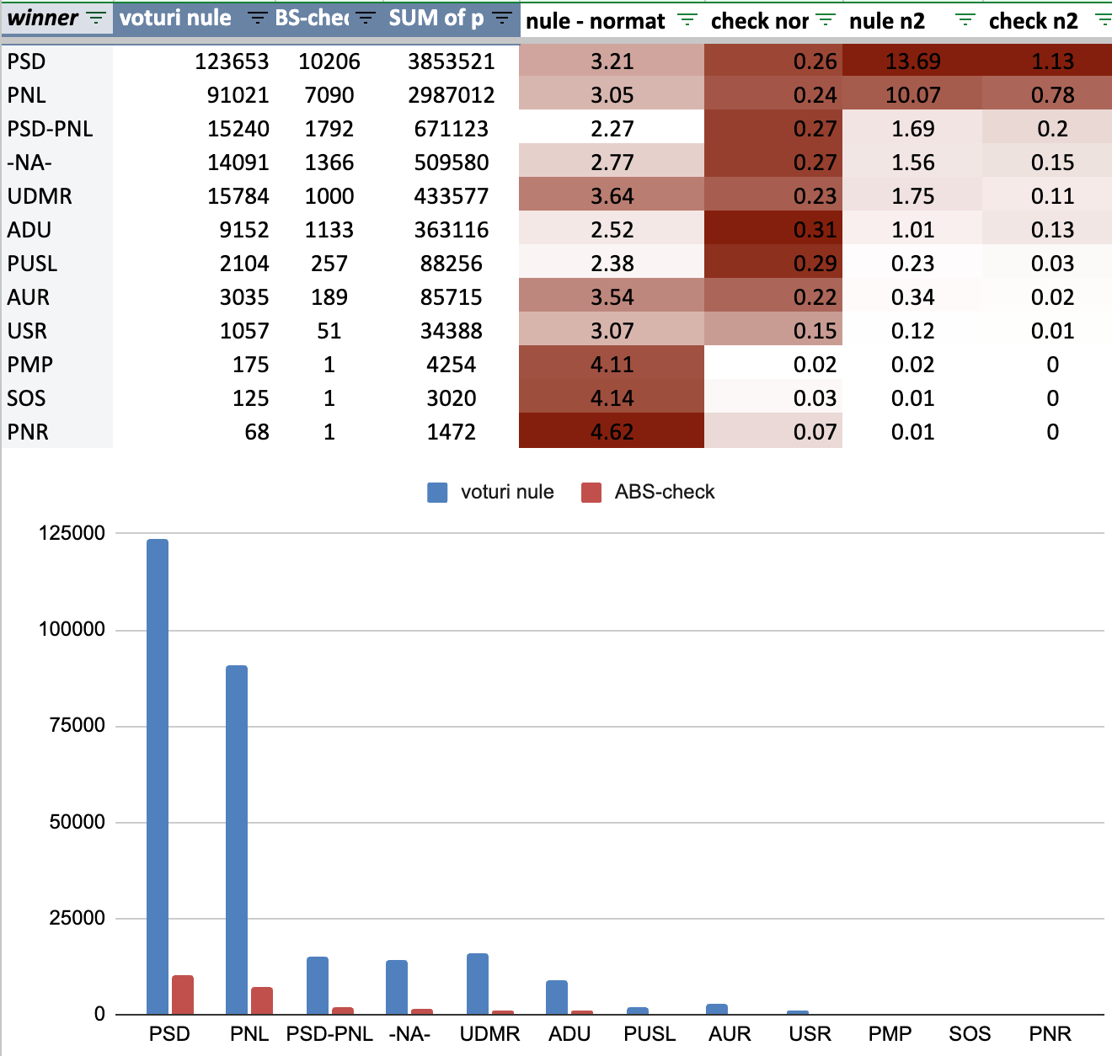Open the filter icon in winner column
Viewport: 1112px width, 1056px height.
(x=97, y=19)
